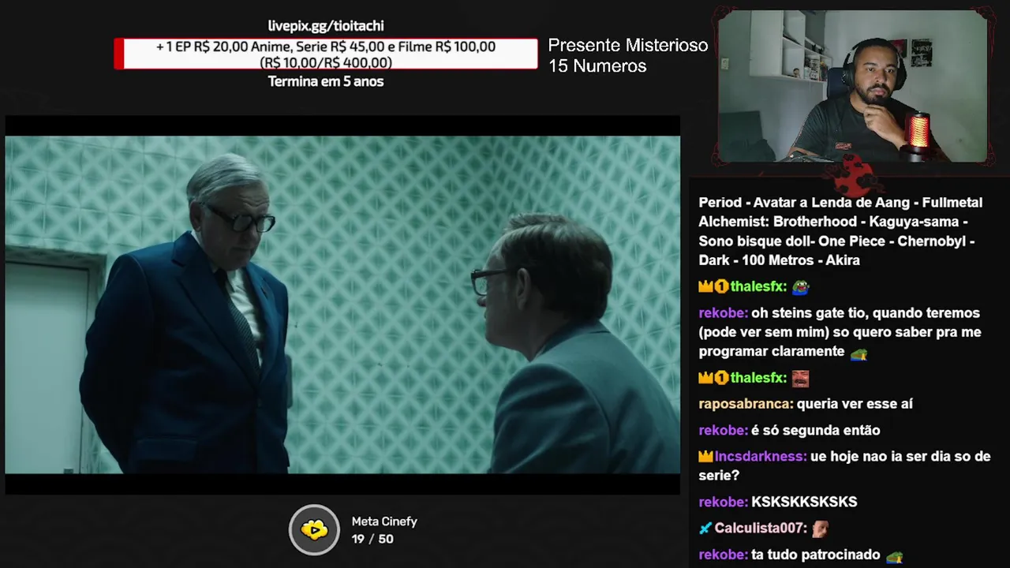Click the emote in Calculista007's message
The height and width of the screenshot is (568, 1010).
[x=821, y=529]
